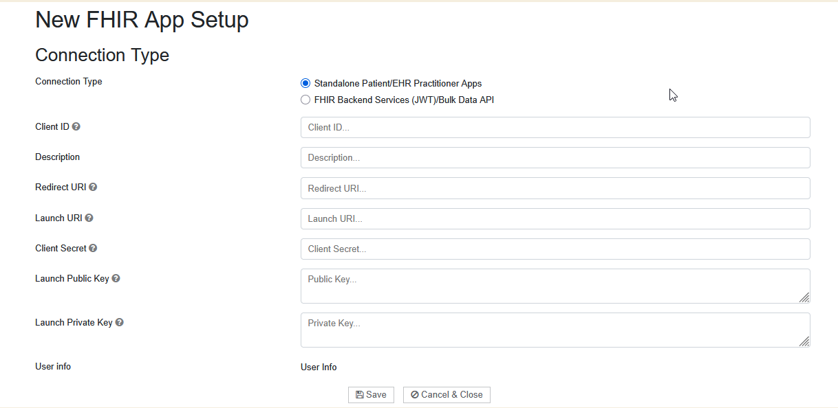Click the resize handle of Private Key textarea
Viewport: 838px width, 408px height.
pos(804,341)
